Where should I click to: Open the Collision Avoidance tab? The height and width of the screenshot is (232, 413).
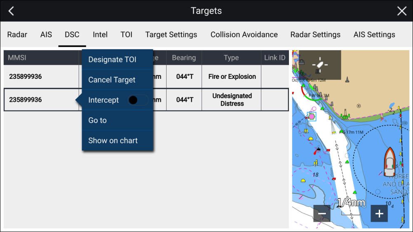244,34
